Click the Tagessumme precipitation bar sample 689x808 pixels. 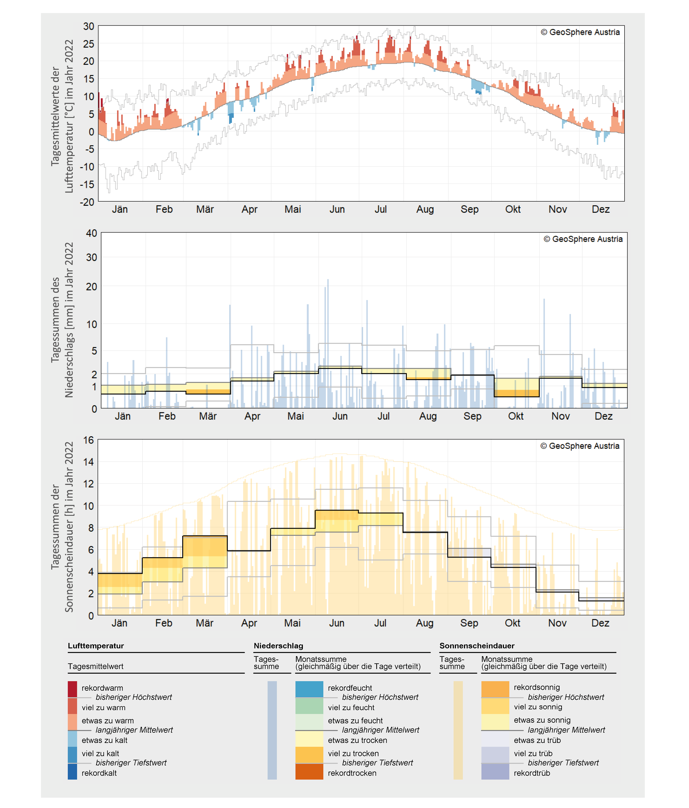tap(272, 730)
